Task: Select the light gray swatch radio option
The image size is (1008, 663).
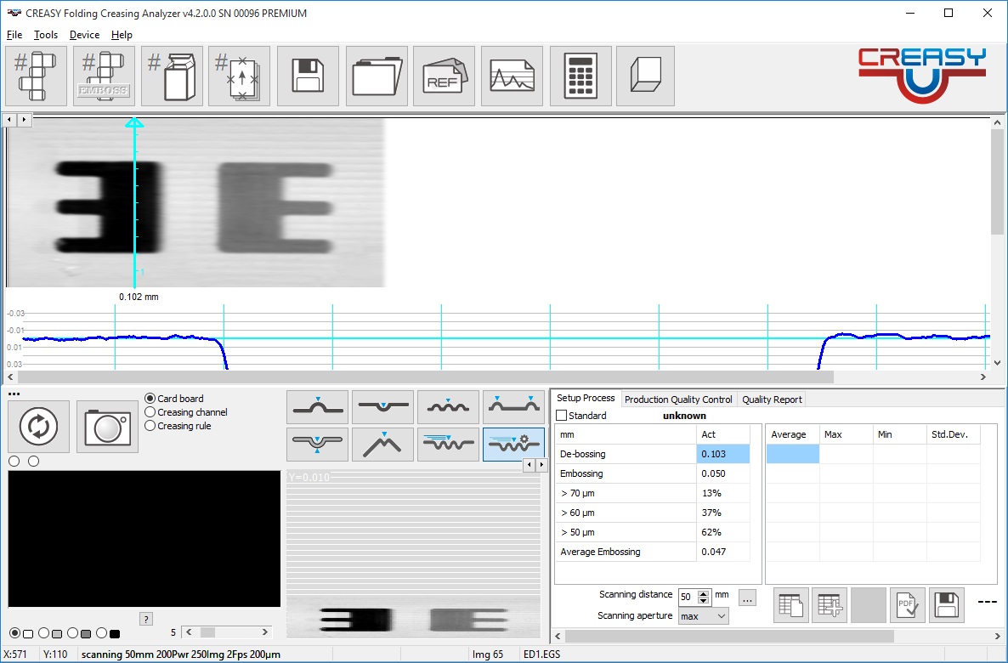Action: [43, 633]
